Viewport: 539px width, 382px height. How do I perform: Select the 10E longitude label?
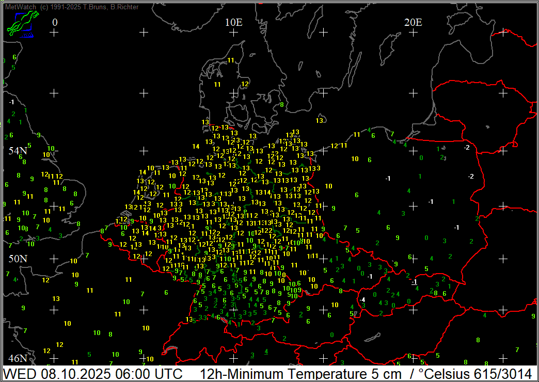tap(233, 22)
